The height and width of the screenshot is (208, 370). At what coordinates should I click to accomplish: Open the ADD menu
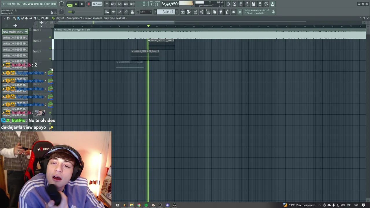(x=14, y=4)
